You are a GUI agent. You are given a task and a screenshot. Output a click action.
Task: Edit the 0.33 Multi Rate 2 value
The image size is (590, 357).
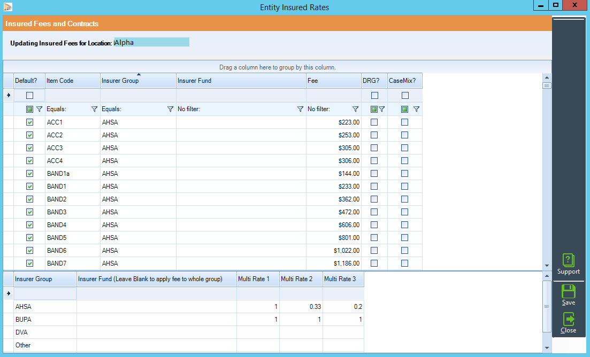click(x=301, y=307)
